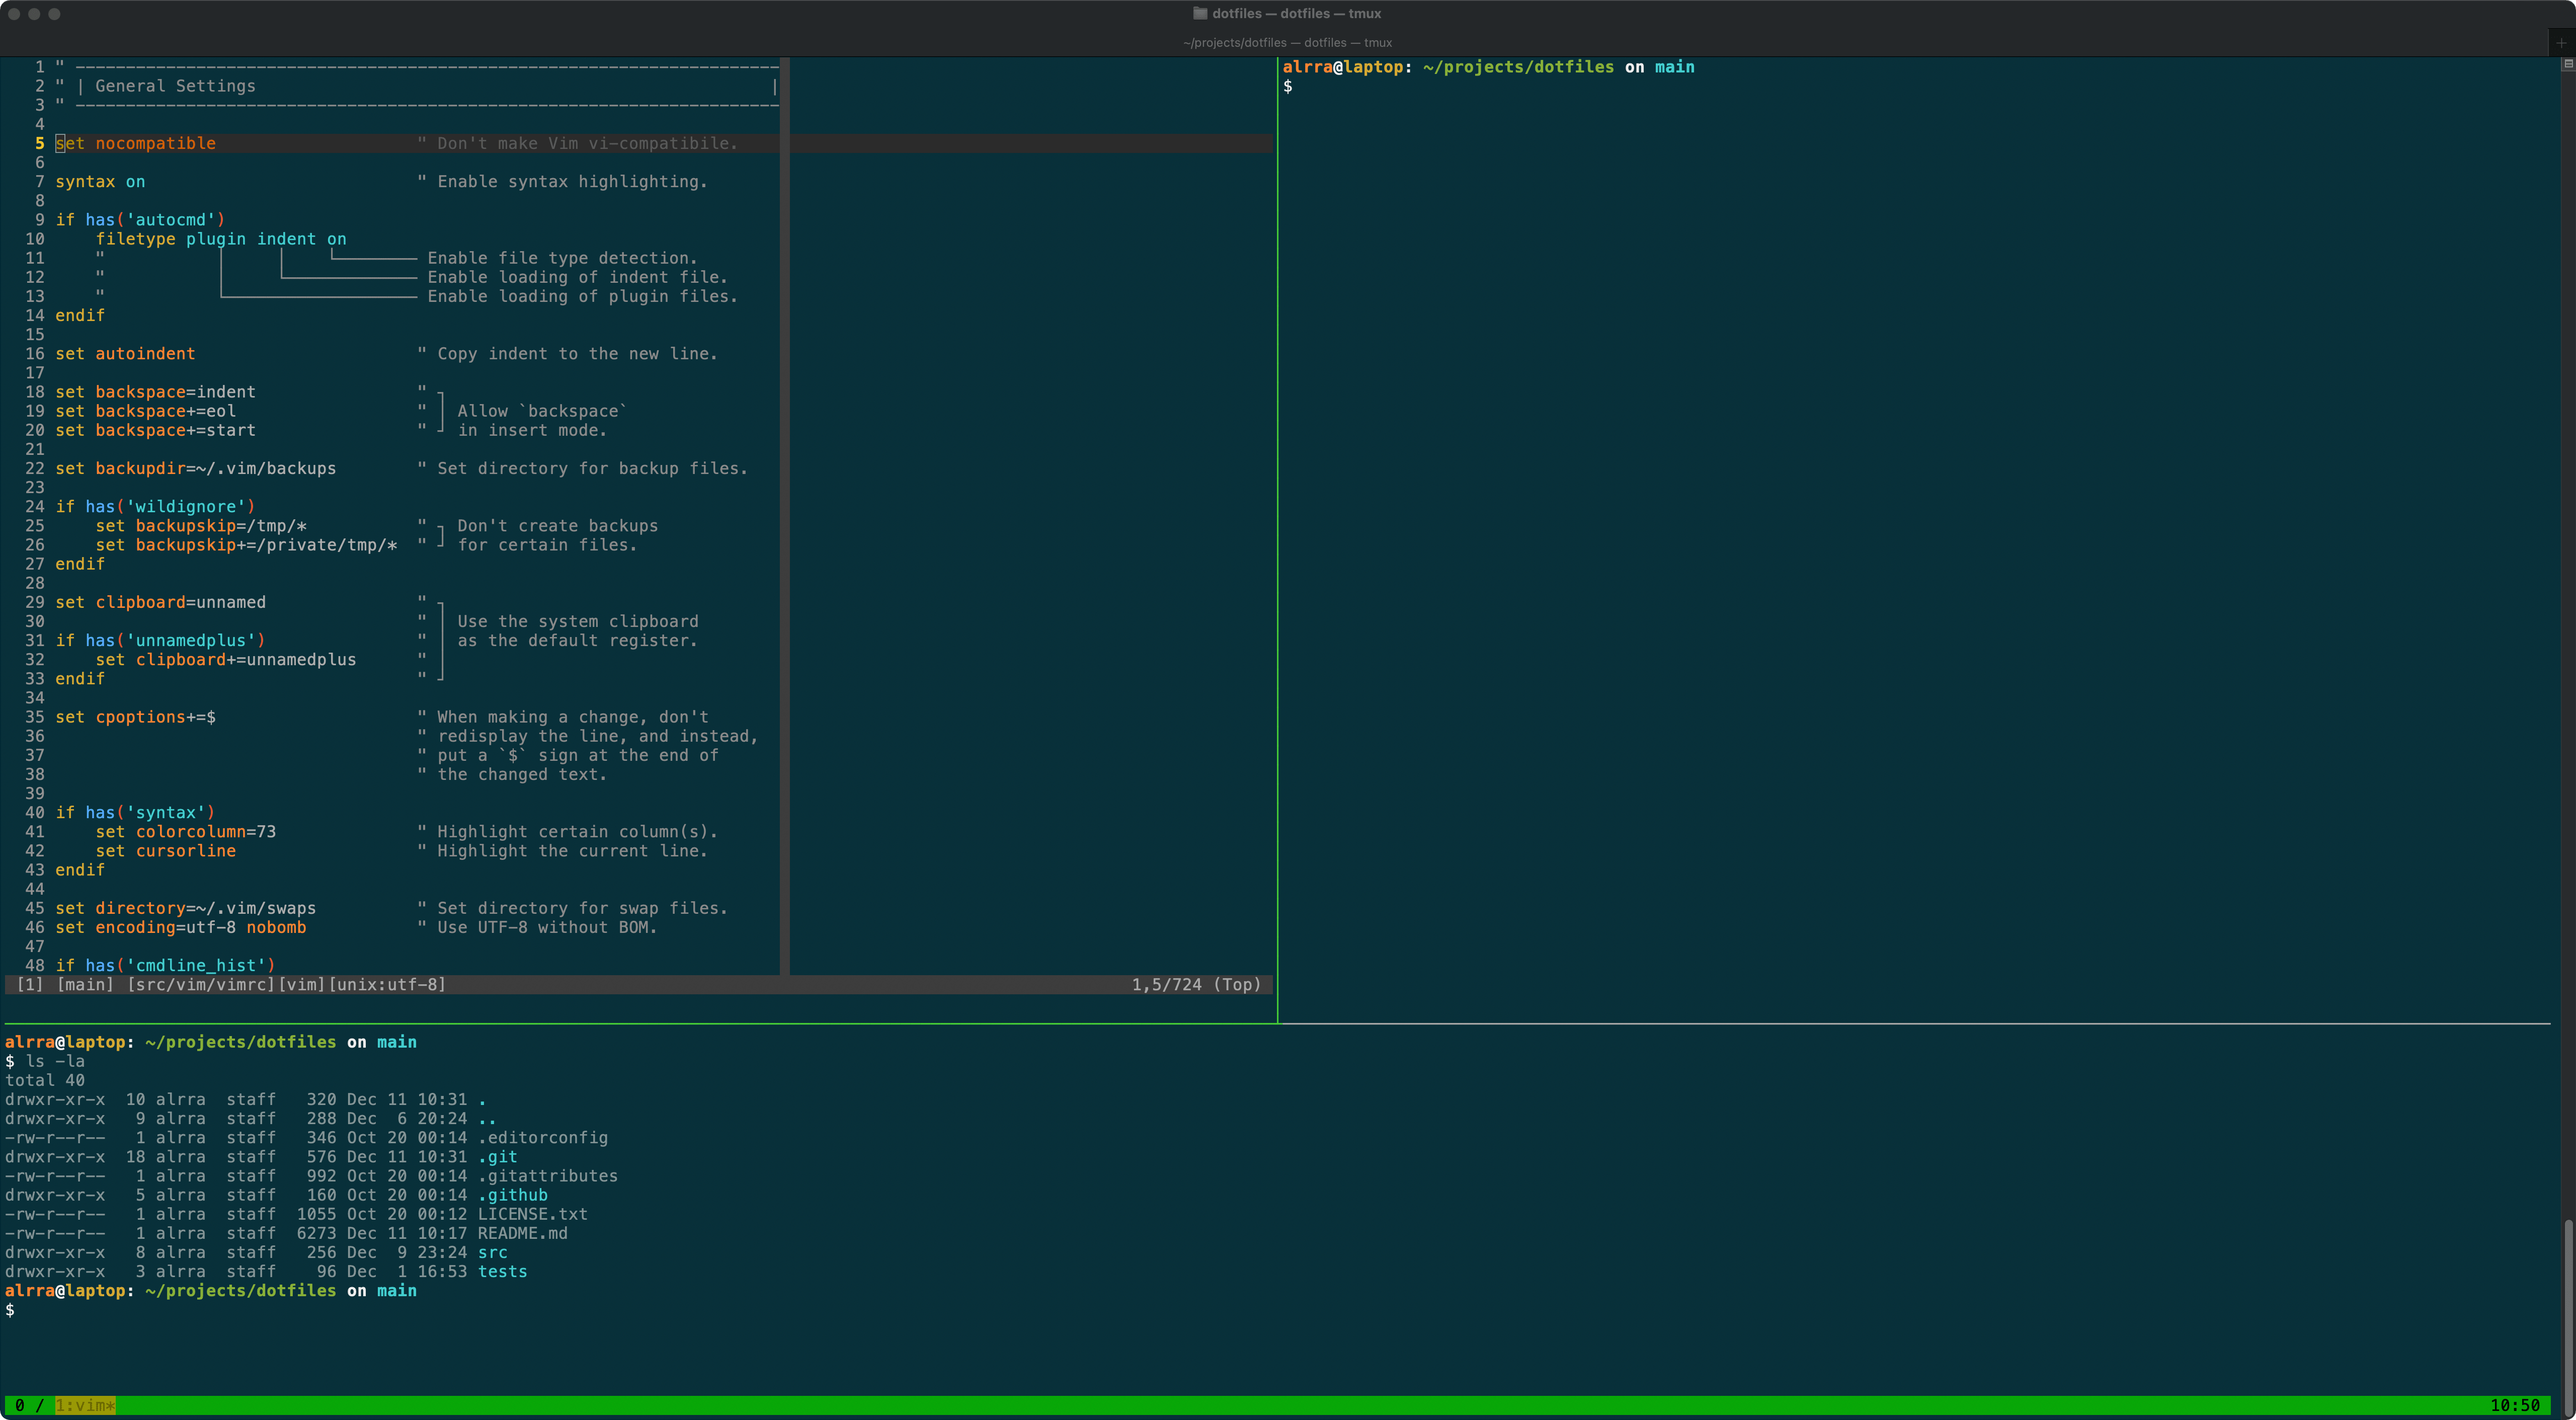Click 'set cursorline' on line 42
Image resolution: width=2576 pixels, height=1420 pixels.
[x=166, y=851]
